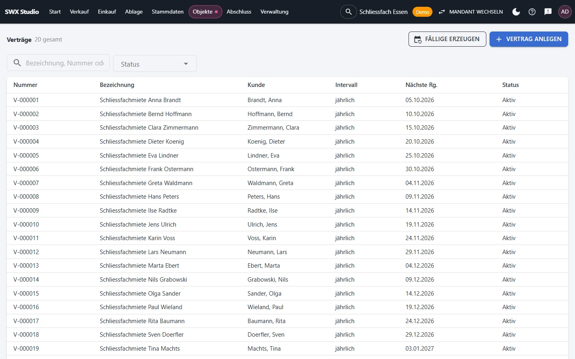Viewport: 575px width, 359px height.
Task: Open the Abschluss menu
Action: click(239, 12)
